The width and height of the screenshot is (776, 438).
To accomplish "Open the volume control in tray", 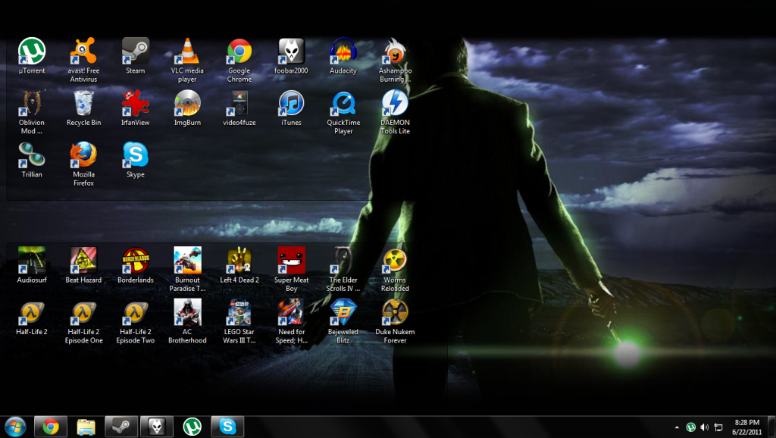I will [x=704, y=427].
